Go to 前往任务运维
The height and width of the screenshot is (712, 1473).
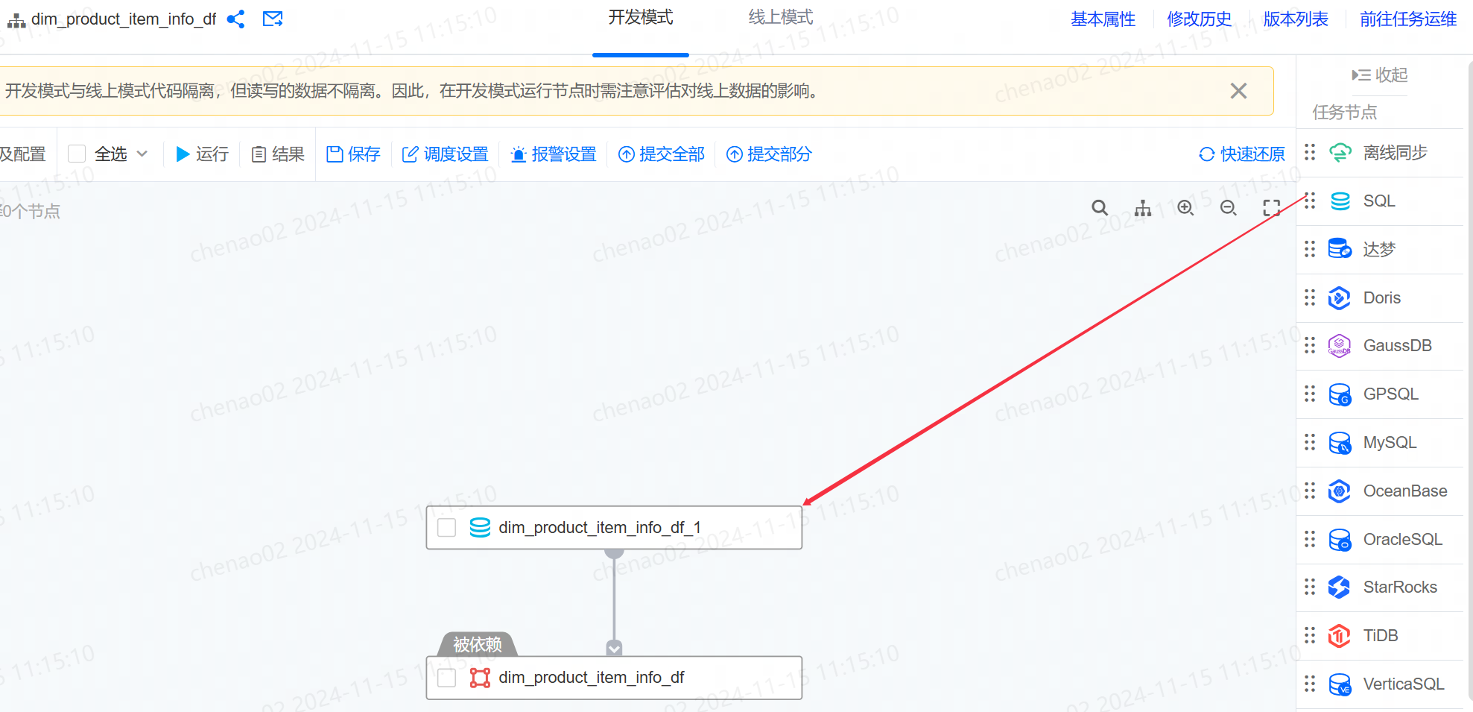coord(1407,19)
